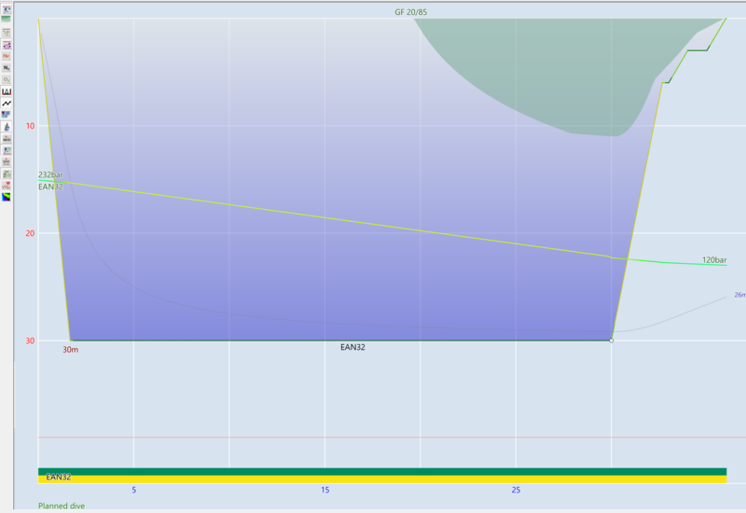Image resolution: width=746 pixels, height=513 pixels.
Task: Click the 120bar ending pressure label
Action: click(x=714, y=260)
